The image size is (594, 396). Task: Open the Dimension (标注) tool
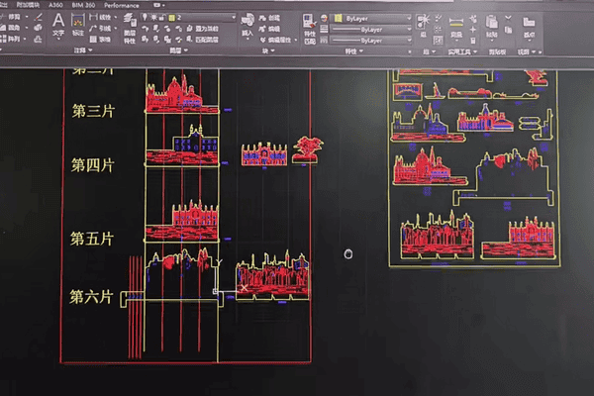[x=78, y=25]
